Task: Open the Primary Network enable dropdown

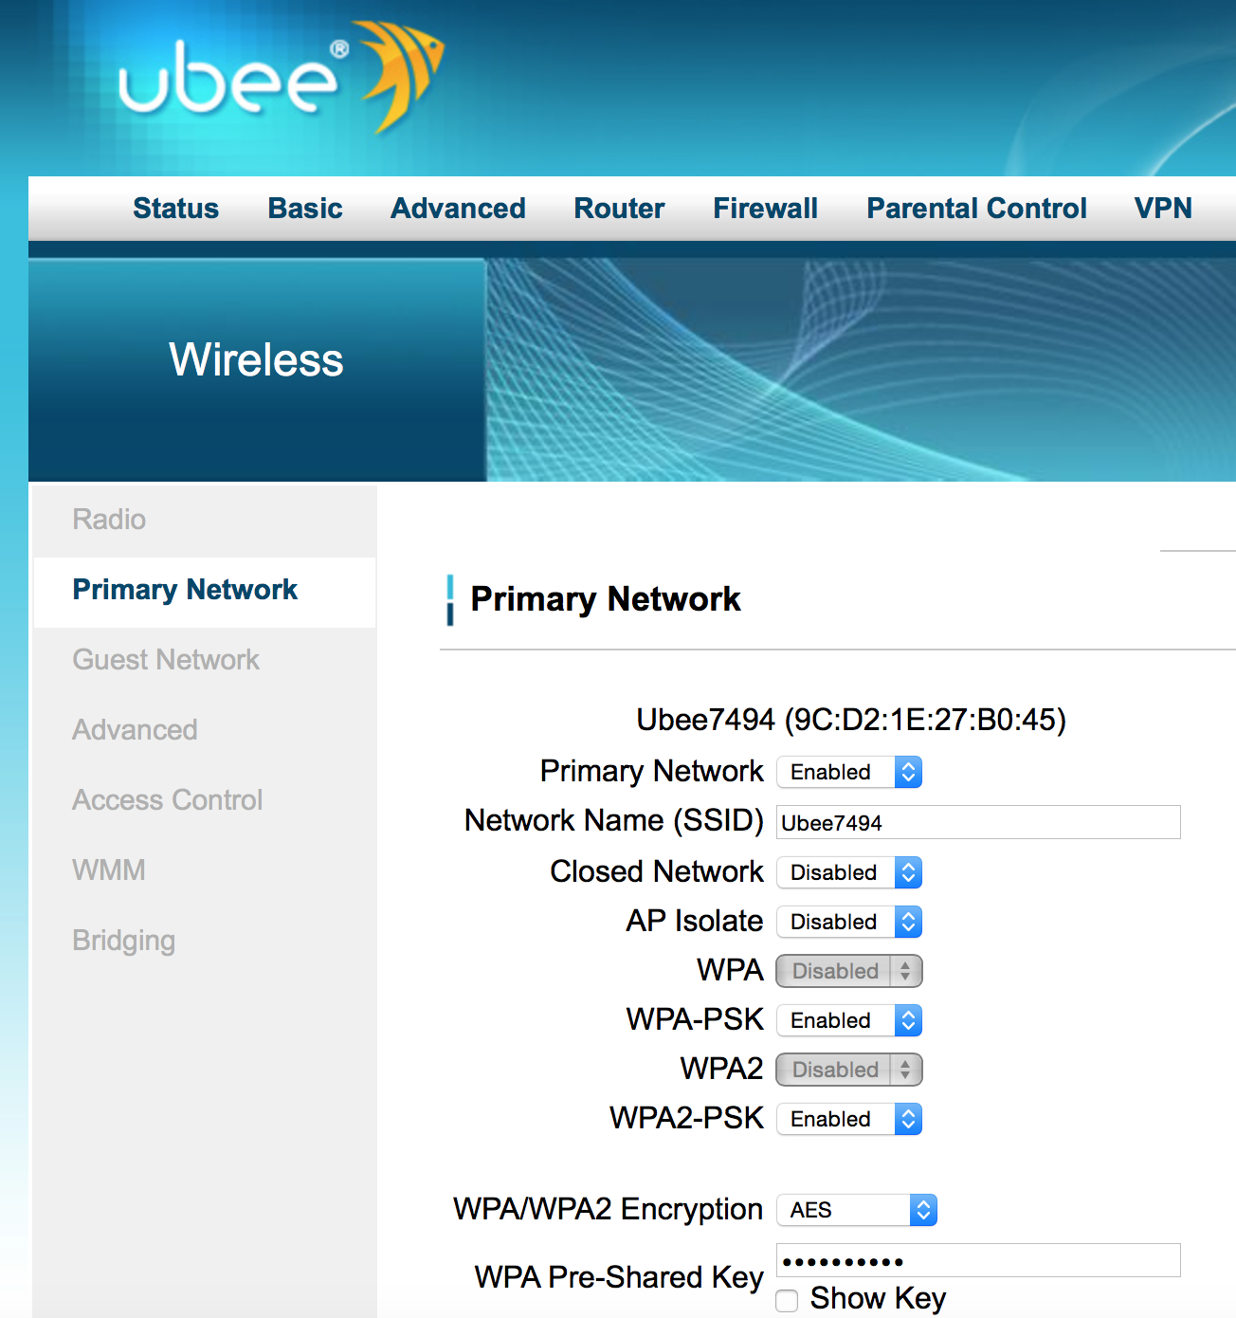Action: coord(848,772)
